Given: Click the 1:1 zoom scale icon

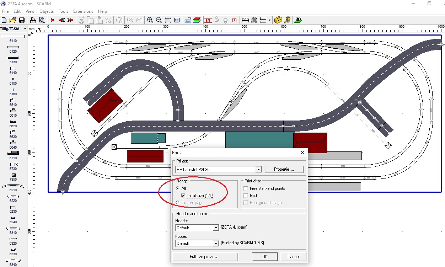Looking at the screenshot, I should 177,20.
